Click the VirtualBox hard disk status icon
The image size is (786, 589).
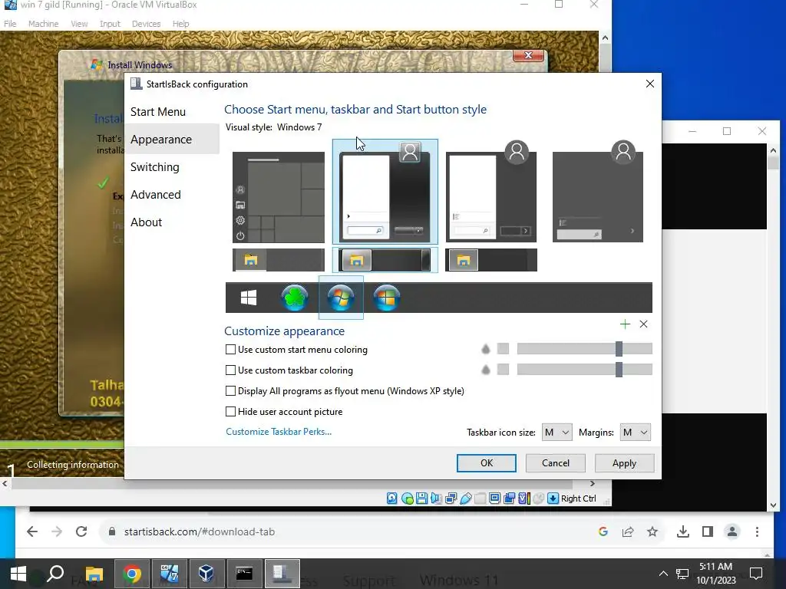[x=392, y=499]
